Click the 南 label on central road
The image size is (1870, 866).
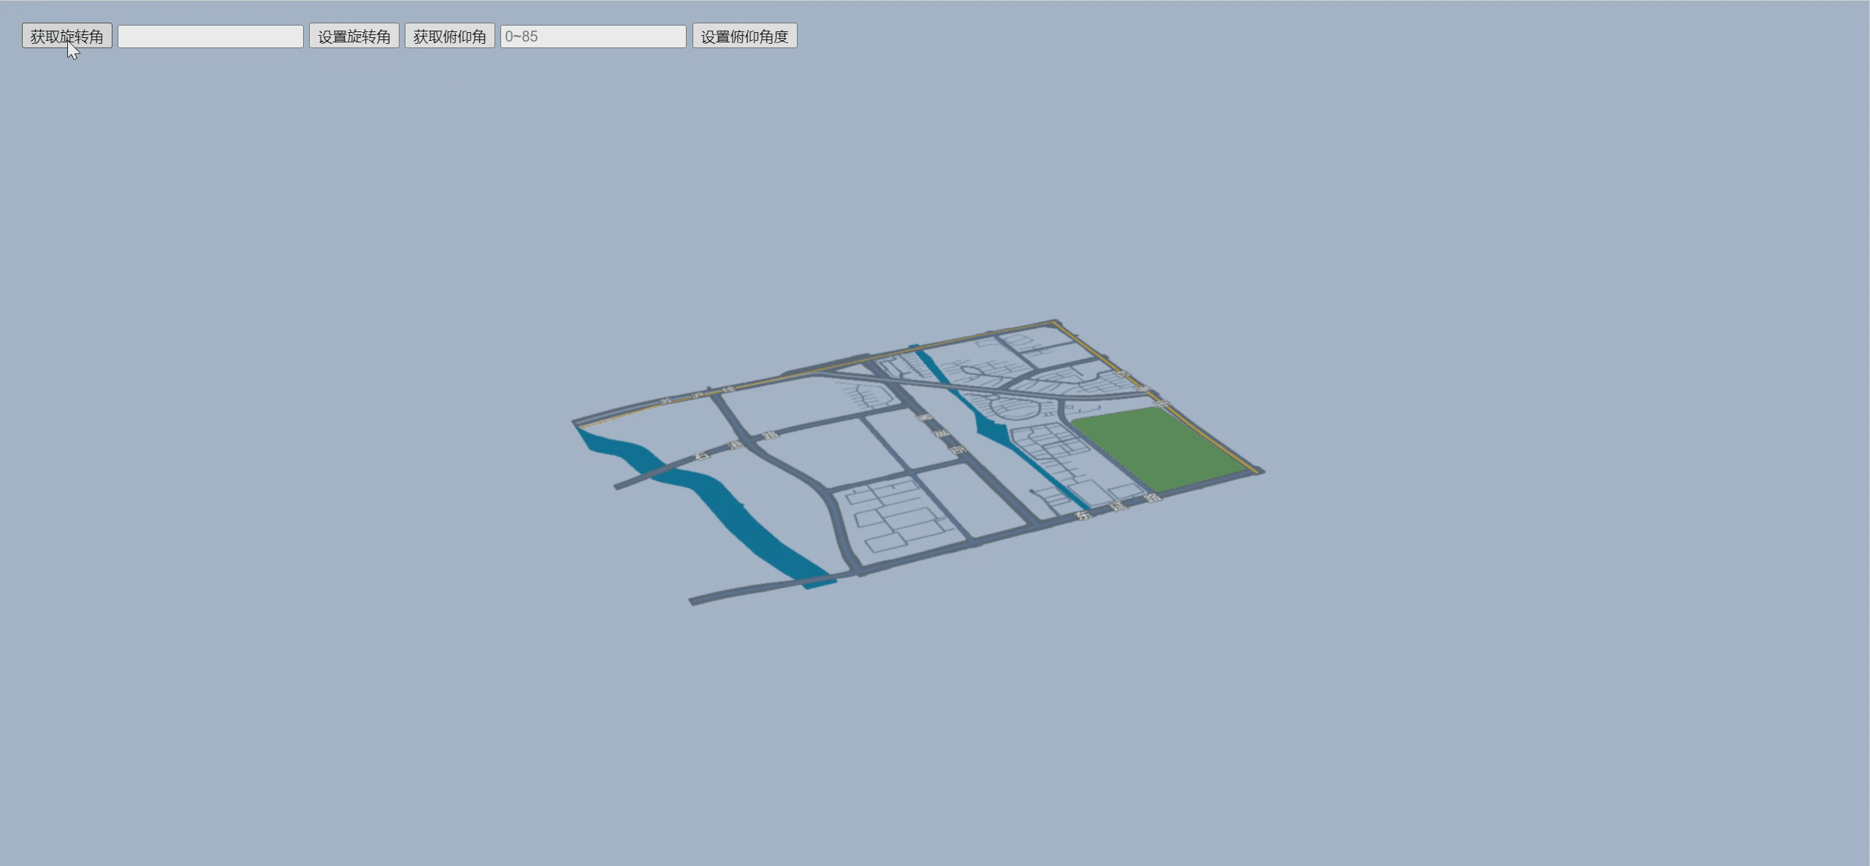925,418
